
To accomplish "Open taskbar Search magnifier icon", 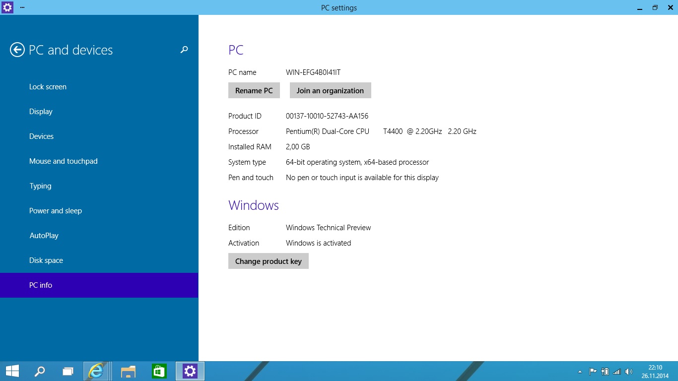I will 40,371.
